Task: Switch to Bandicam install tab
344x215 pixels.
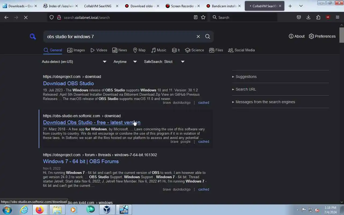Action: click(223, 6)
